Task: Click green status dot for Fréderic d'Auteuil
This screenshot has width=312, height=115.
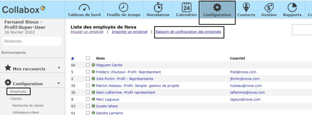Action: [x=93, y=72]
